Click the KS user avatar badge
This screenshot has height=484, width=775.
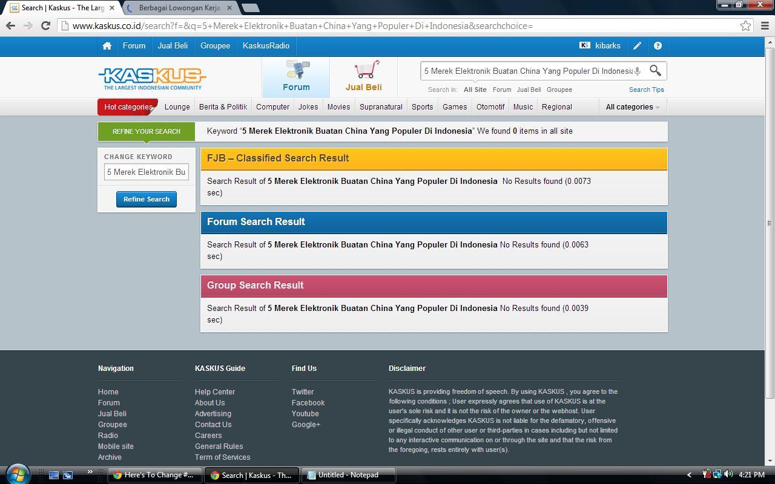point(584,45)
